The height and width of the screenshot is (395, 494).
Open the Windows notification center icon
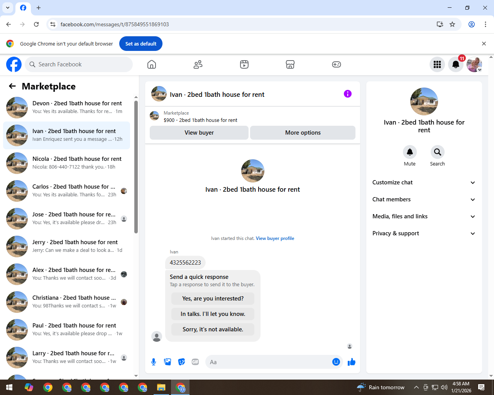(481, 387)
